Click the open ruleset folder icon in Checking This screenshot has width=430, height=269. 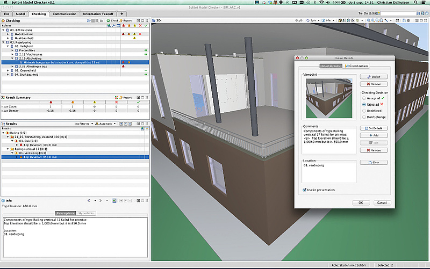tap(89, 20)
